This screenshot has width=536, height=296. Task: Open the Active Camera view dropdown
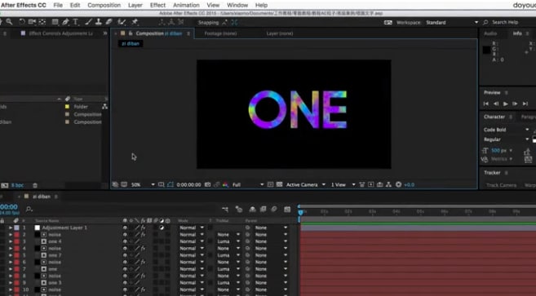click(306, 184)
